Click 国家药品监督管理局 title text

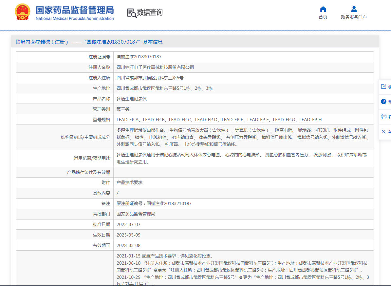coord(75,10)
